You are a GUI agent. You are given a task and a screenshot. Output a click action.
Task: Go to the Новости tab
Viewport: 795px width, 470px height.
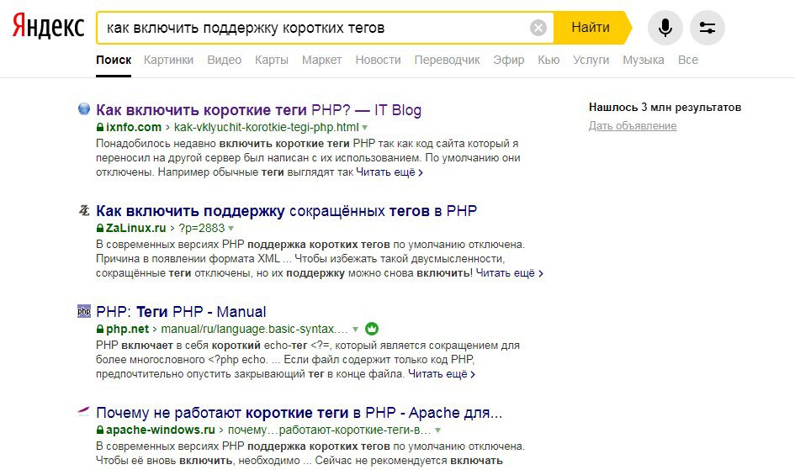[x=378, y=60]
